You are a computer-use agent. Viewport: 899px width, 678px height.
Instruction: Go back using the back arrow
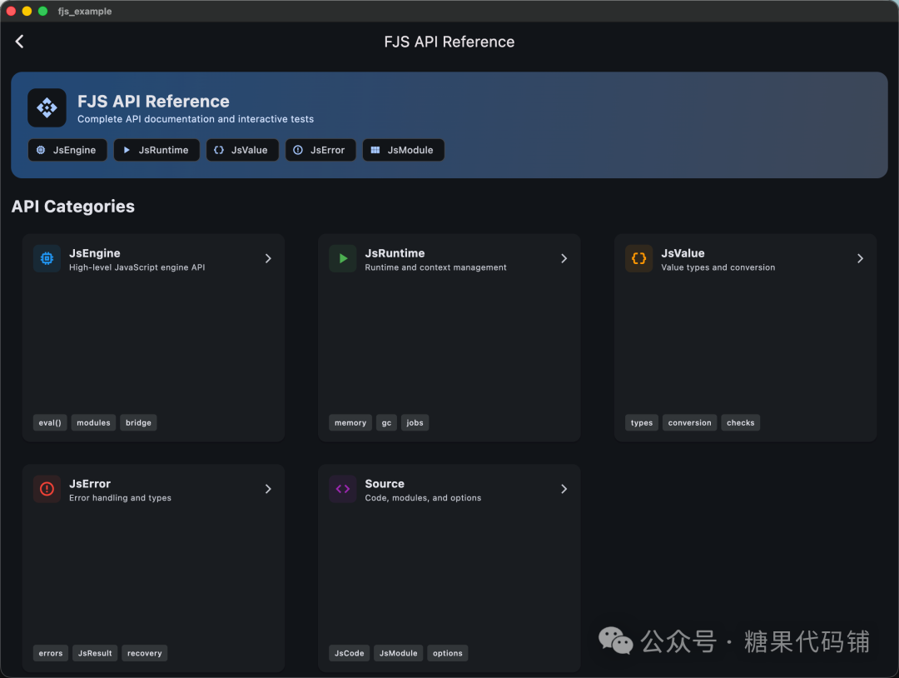click(x=19, y=42)
